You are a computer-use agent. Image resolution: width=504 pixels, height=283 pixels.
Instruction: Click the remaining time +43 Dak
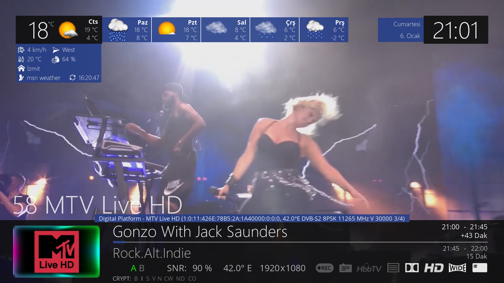point(474,236)
